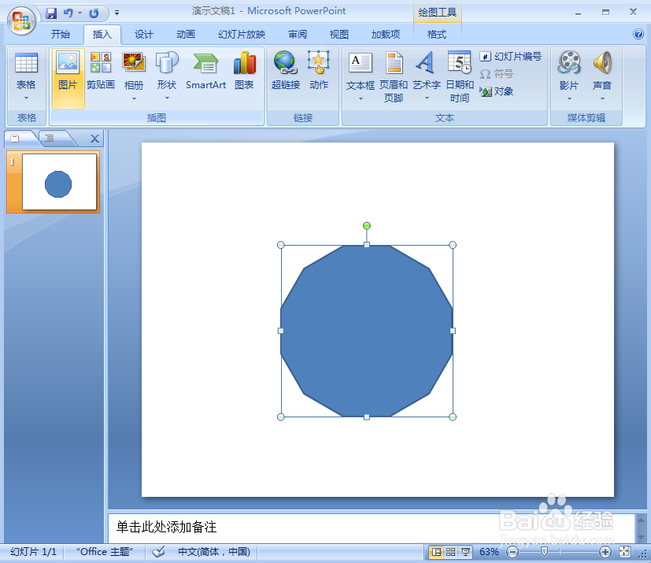Click the zoom slider handle
The height and width of the screenshot is (563, 651).
[544, 551]
